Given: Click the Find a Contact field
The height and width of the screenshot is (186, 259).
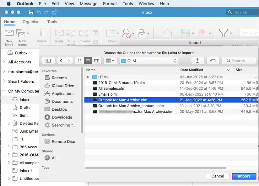Looking at the screenshot, I should [x=249, y=33].
